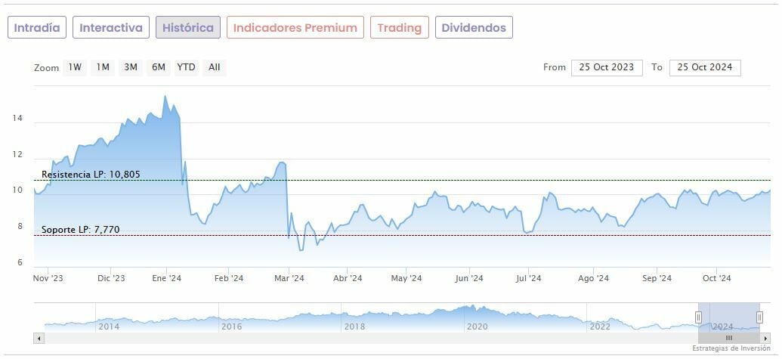Grab the left range handle in the navigator

point(699,317)
